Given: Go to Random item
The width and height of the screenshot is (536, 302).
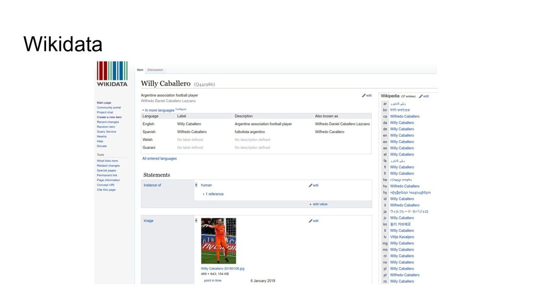Looking at the screenshot, I should coord(106,127).
